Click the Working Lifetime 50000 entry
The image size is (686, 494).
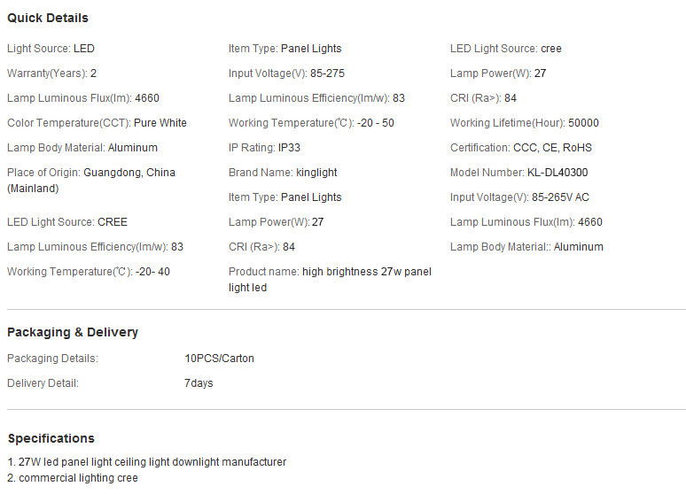(524, 123)
